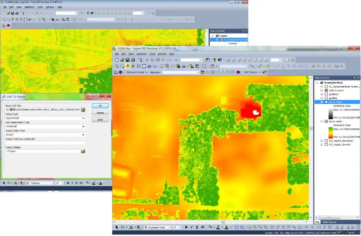Click the fill color paint bucket icon
The image size is (361, 236).
[x=210, y=227]
